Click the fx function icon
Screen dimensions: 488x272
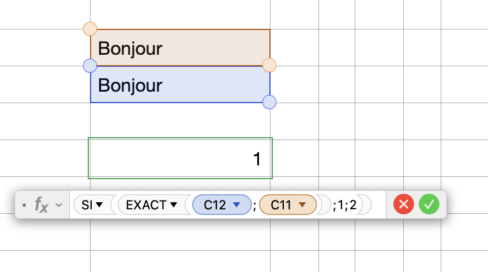click(x=42, y=205)
